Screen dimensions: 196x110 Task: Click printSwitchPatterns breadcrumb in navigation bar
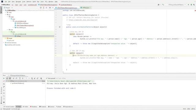(x=66, y=5)
